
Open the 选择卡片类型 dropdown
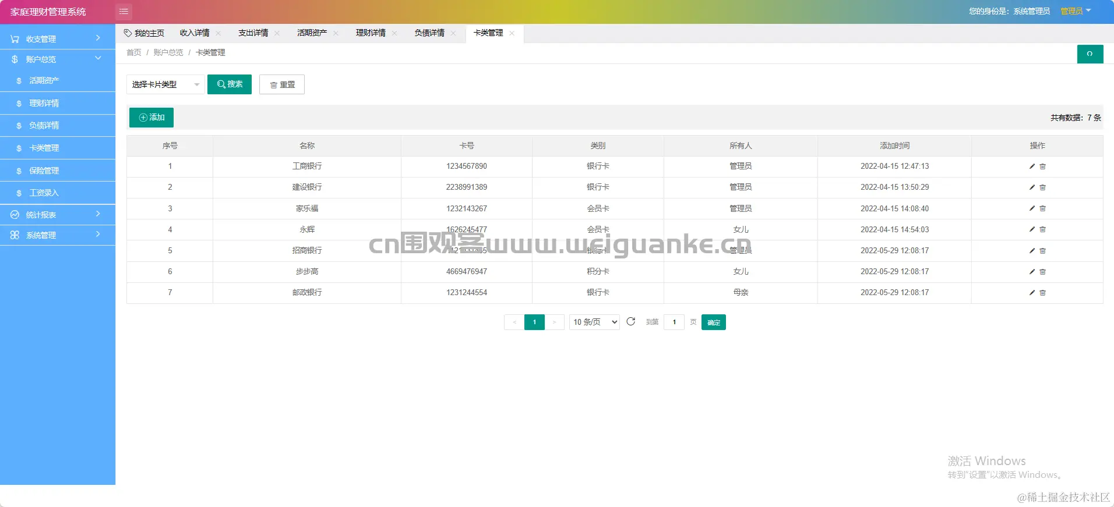[165, 84]
